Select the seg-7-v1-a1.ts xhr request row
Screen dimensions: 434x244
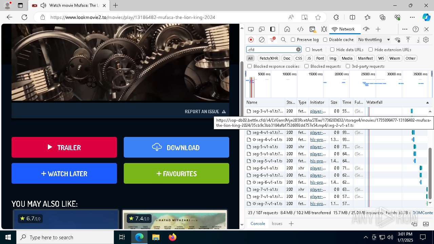click(x=337, y=189)
